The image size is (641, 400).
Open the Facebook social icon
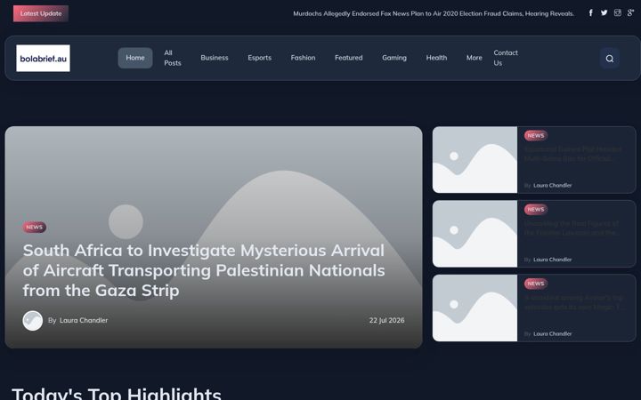tap(591, 13)
